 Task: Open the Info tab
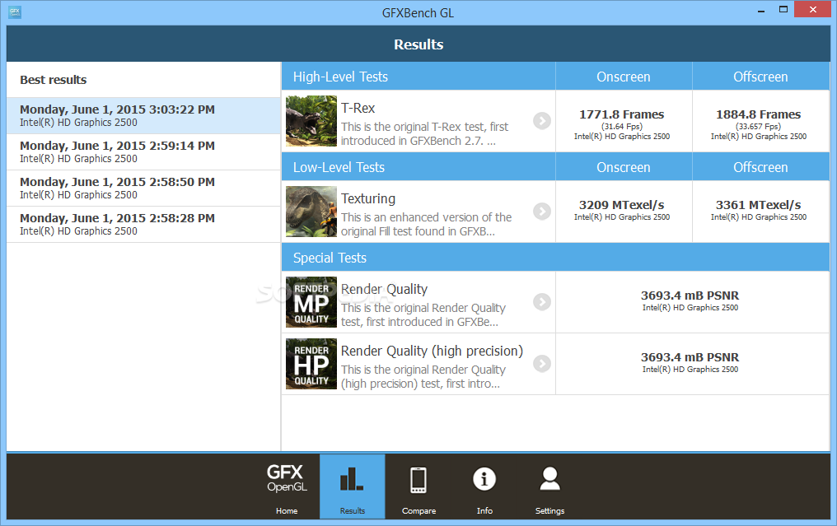point(484,486)
